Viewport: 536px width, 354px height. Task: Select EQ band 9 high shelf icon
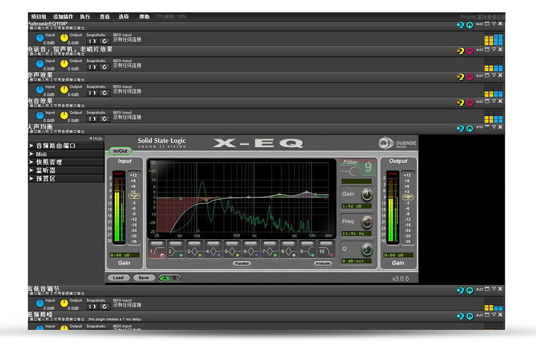pos(307,252)
